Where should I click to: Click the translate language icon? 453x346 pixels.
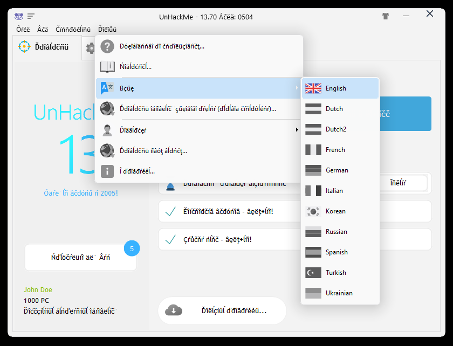pos(107,88)
